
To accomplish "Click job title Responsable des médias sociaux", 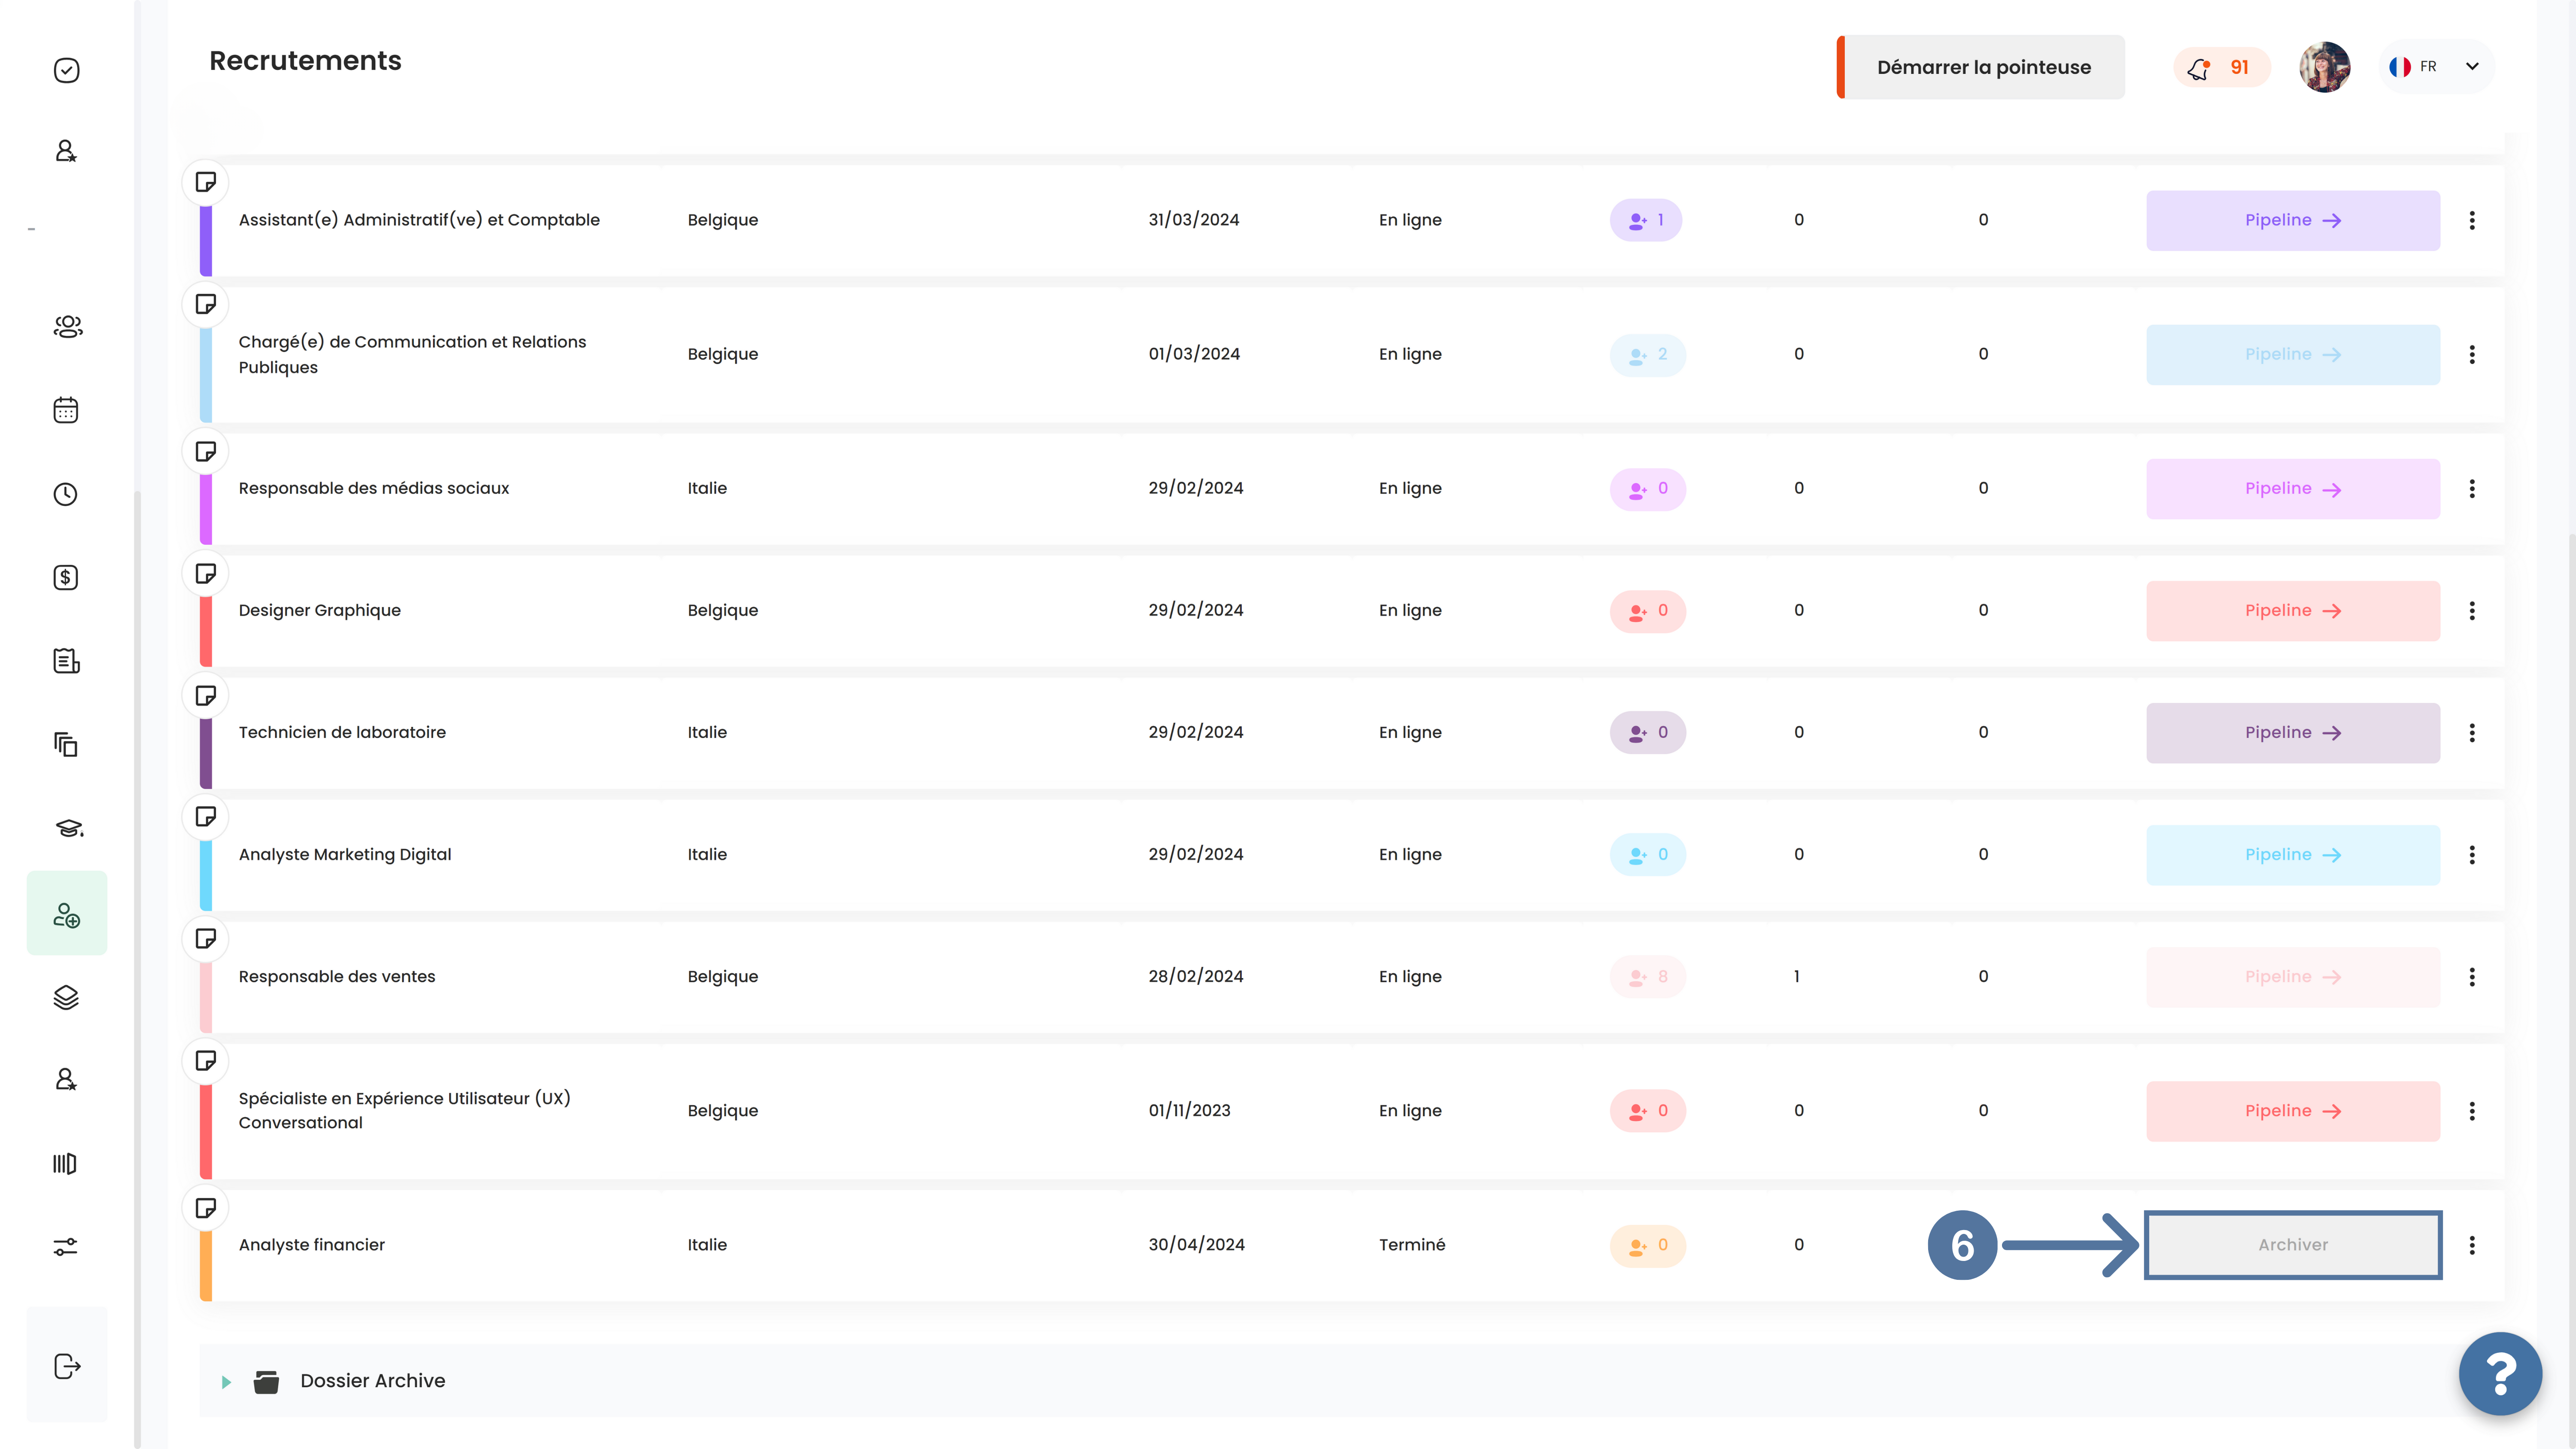I will 374,488.
